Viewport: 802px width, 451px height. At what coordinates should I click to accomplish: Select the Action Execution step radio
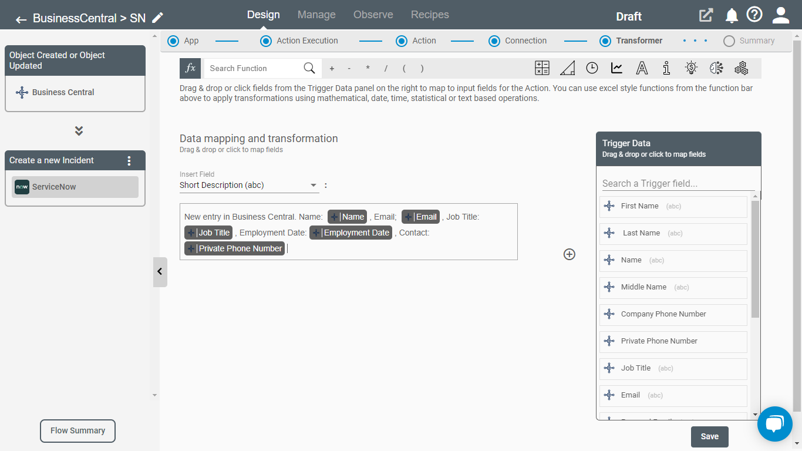coord(265,41)
